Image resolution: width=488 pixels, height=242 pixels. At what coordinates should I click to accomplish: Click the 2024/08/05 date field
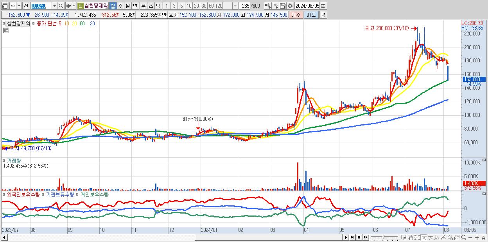307,6
